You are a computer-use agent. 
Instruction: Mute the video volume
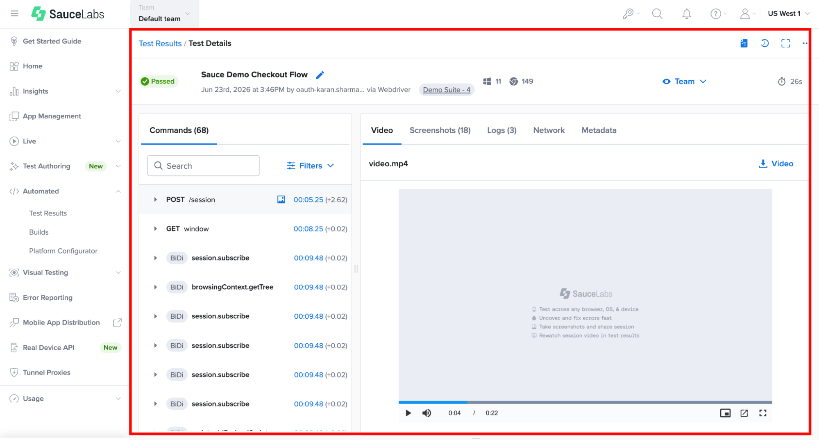pos(427,413)
